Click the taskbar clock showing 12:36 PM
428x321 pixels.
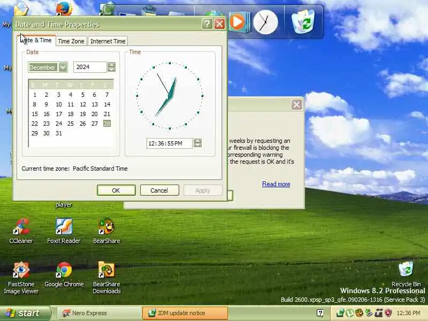click(x=408, y=313)
